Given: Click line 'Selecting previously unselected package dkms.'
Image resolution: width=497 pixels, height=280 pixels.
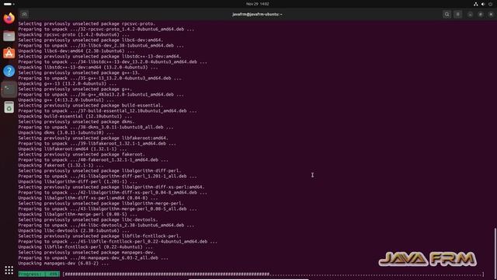Looking at the screenshot, I should (x=76, y=122).
